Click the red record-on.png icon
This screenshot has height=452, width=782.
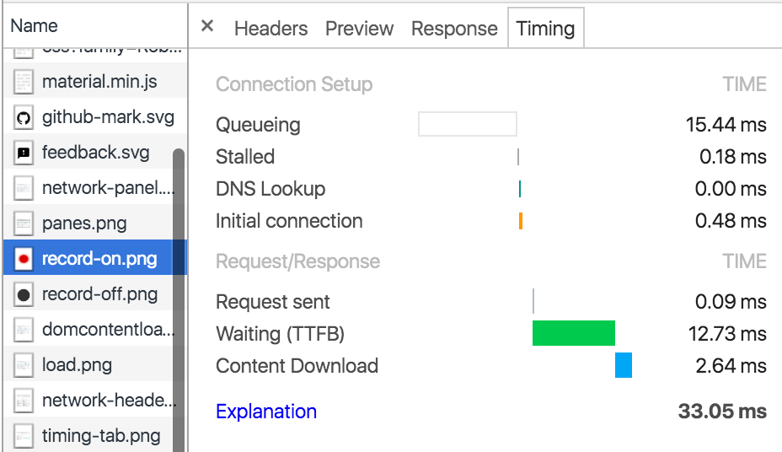[24, 259]
